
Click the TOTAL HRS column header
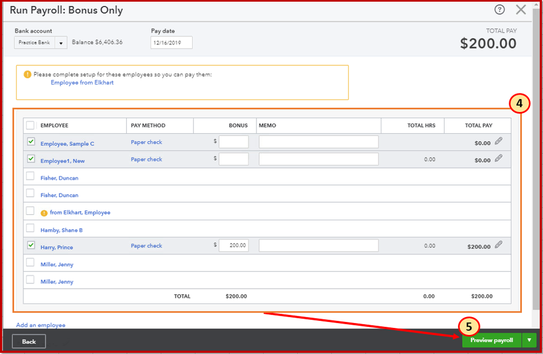(x=421, y=125)
